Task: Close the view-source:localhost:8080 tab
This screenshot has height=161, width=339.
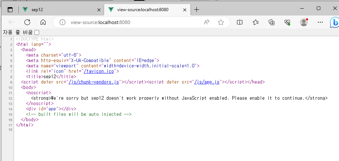Action: [x=185, y=10]
